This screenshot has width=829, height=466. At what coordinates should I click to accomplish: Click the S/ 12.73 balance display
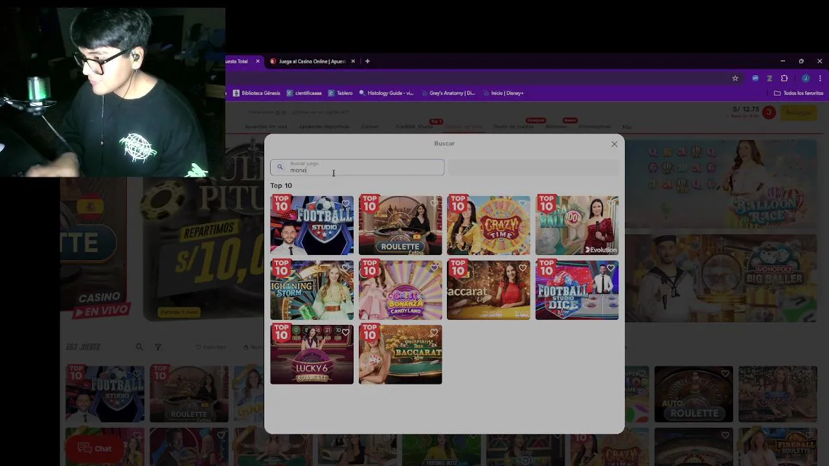[x=745, y=110]
